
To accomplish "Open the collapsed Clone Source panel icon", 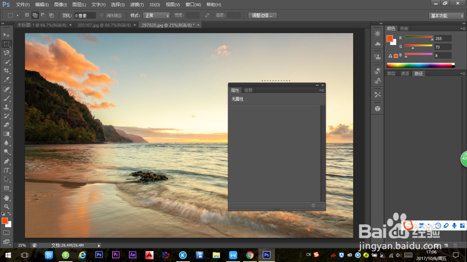I will [377, 57].
